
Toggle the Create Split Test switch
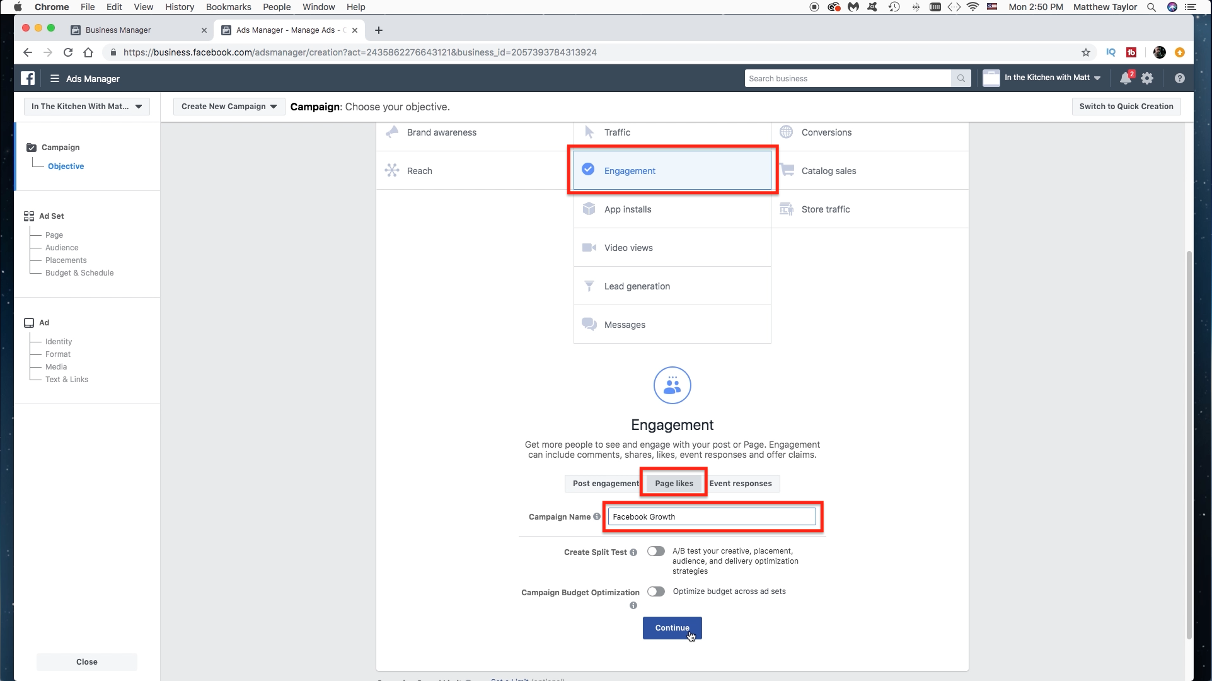656,551
